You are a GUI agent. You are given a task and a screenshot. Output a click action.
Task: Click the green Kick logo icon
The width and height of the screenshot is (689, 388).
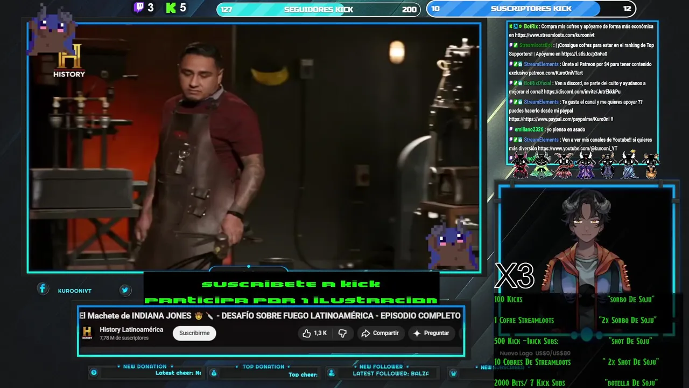click(x=171, y=8)
